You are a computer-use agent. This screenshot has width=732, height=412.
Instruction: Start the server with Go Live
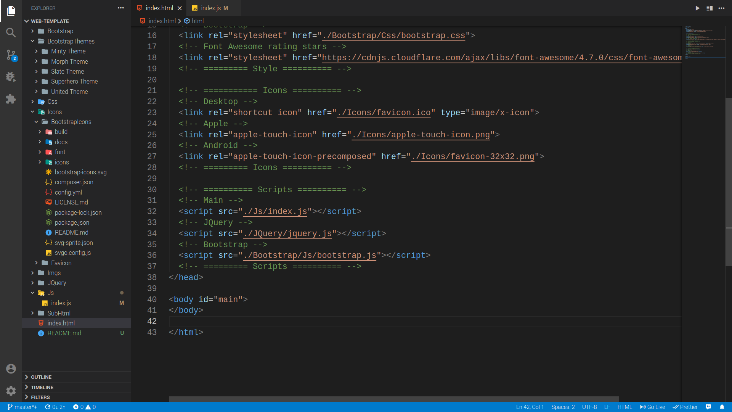[x=652, y=407]
